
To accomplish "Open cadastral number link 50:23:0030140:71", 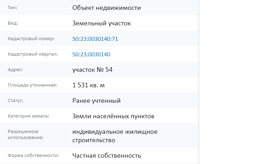I will [95, 39].
